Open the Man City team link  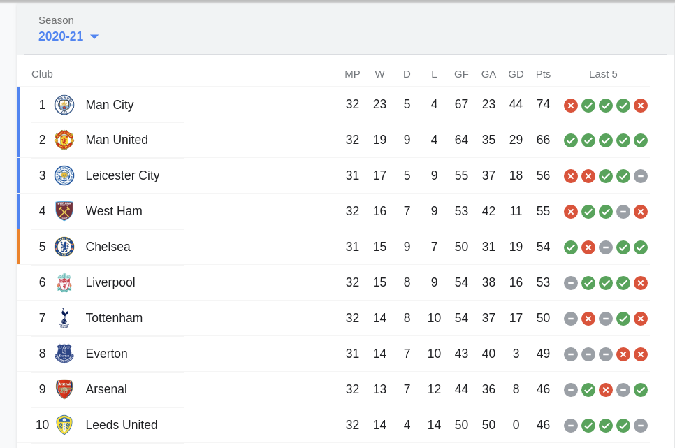point(110,105)
